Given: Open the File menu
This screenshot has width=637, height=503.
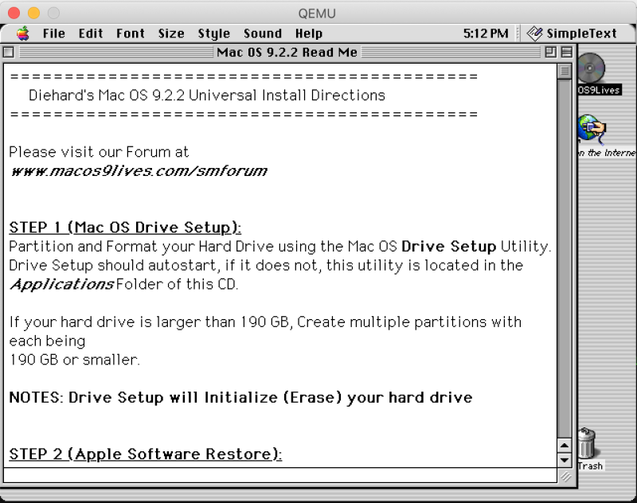Looking at the screenshot, I should pyautogui.click(x=54, y=33).
